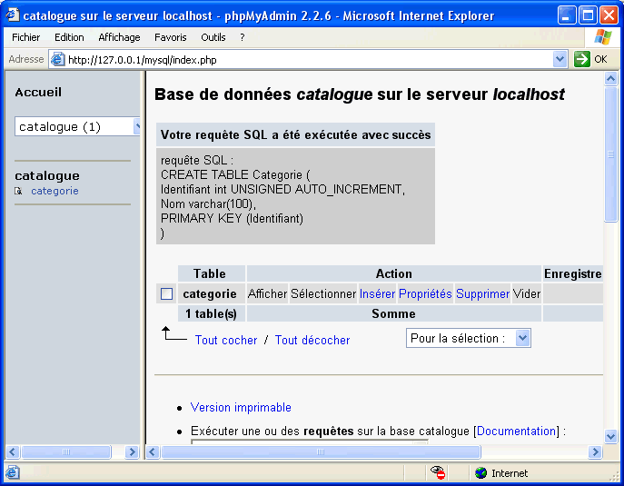Open the Affichage menu
This screenshot has height=486, width=624.
click(119, 37)
